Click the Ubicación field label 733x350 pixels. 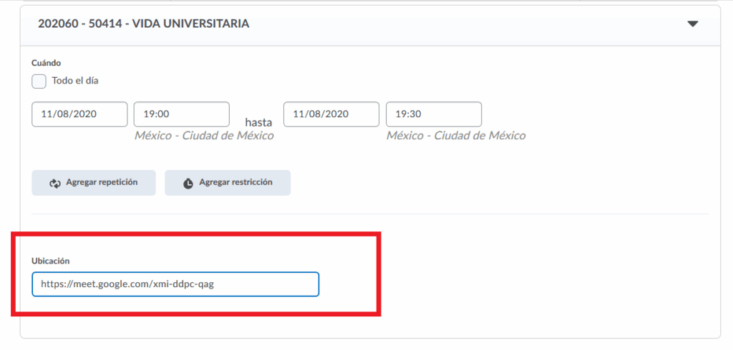pos(50,261)
